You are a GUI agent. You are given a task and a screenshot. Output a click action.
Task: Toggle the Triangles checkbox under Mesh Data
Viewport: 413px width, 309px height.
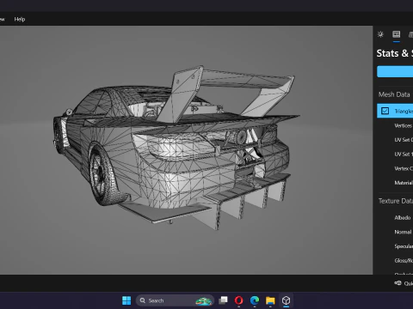pos(385,111)
